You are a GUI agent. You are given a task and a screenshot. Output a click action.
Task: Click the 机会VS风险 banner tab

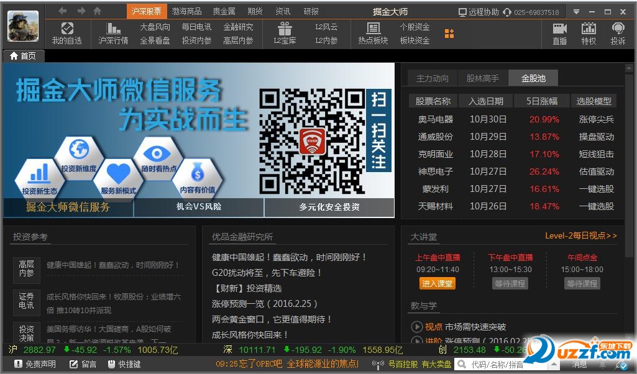pyautogui.click(x=199, y=207)
